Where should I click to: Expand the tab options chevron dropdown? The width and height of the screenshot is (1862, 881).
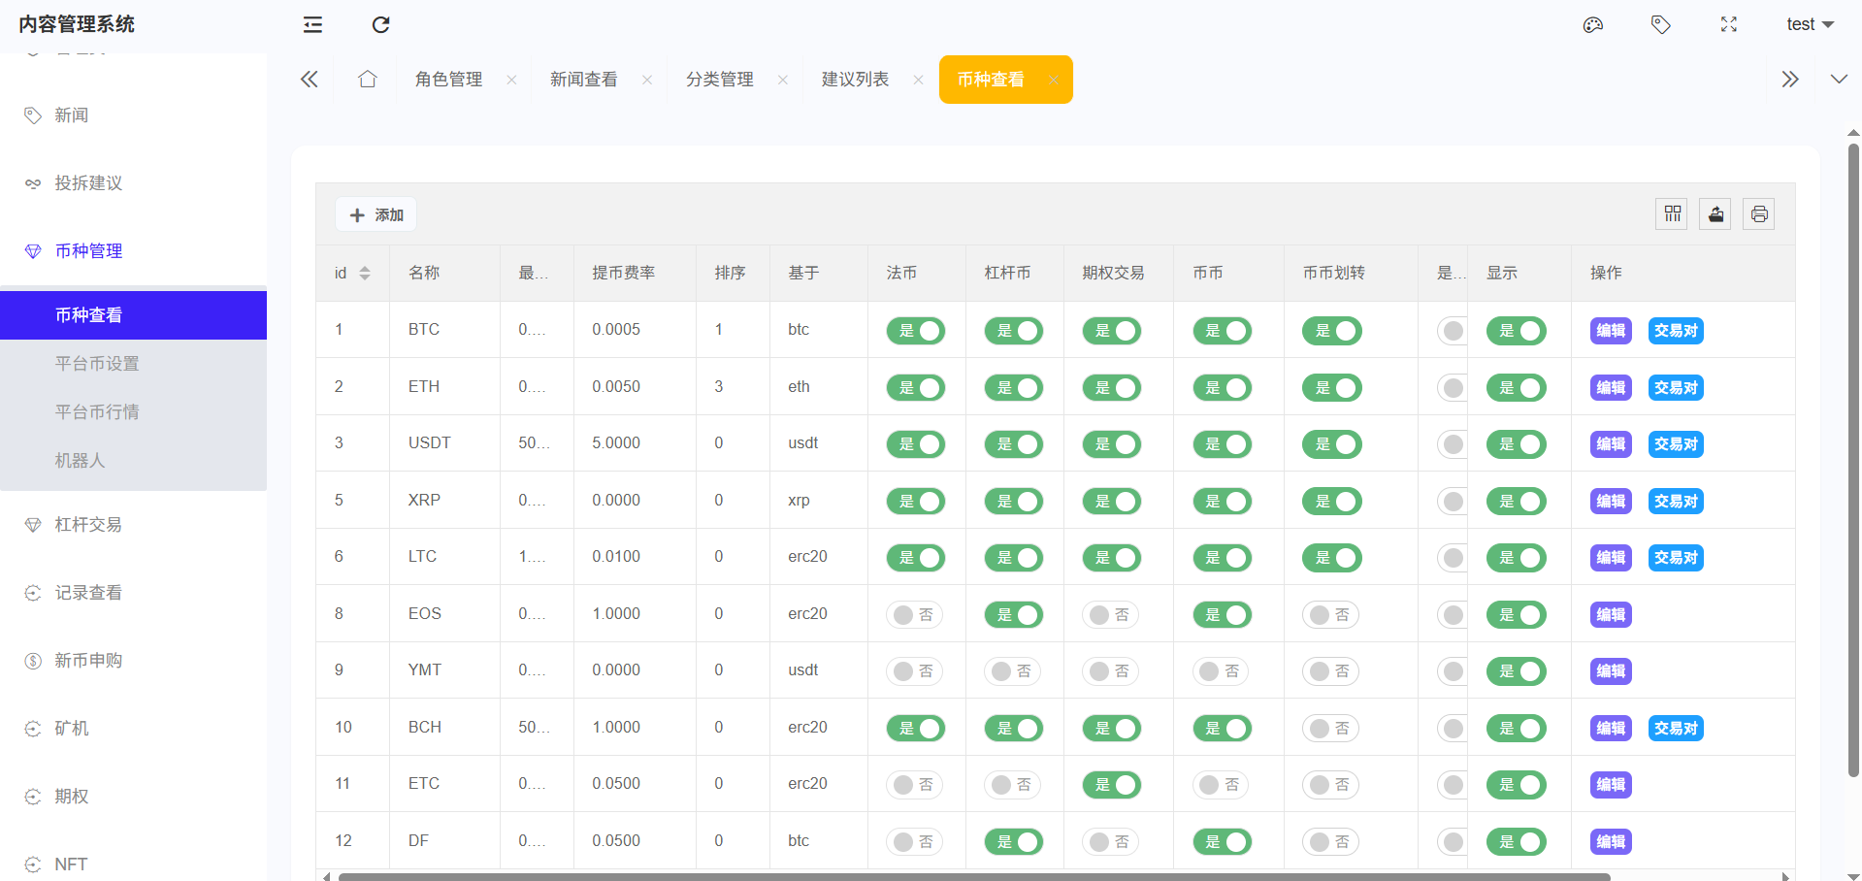(1838, 80)
